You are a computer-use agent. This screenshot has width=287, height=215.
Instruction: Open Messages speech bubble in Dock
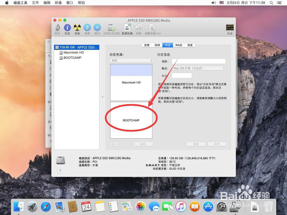tap(154, 207)
